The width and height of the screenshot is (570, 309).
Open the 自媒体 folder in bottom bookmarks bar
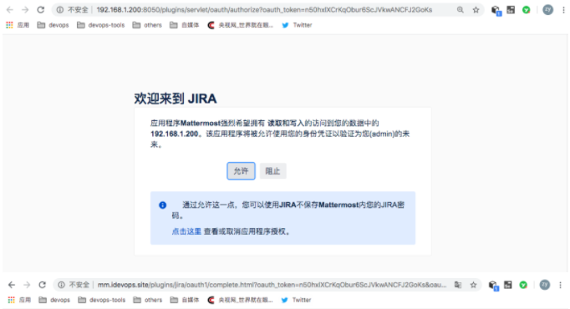[185, 300]
